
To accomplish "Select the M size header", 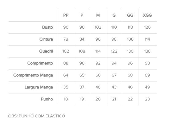I will pyautogui.click(x=98, y=15).
